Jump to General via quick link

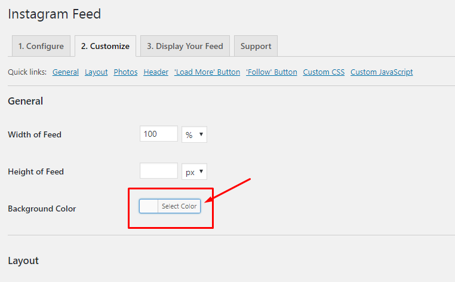point(66,72)
